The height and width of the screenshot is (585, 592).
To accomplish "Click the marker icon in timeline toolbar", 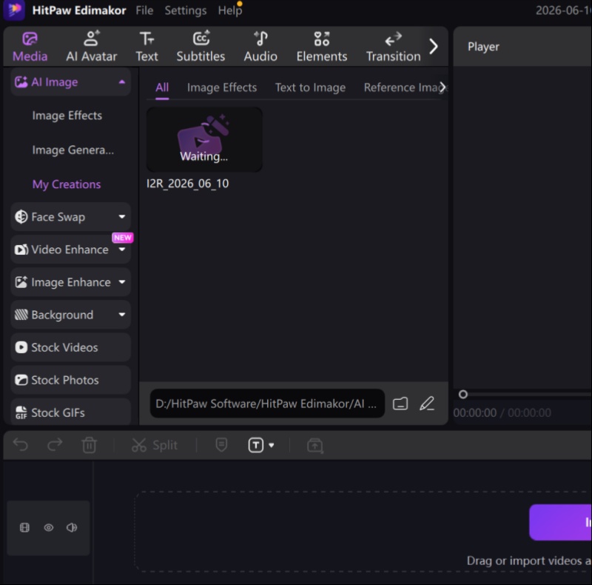I will [x=221, y=445].
